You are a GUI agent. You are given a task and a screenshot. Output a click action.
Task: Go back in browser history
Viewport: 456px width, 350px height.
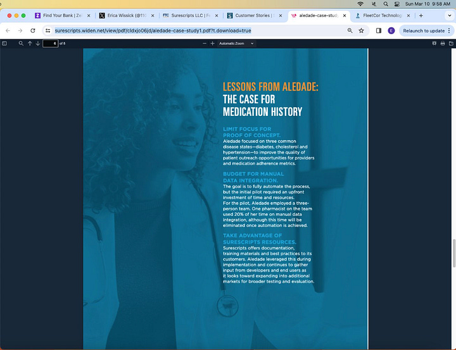(8, 30)
